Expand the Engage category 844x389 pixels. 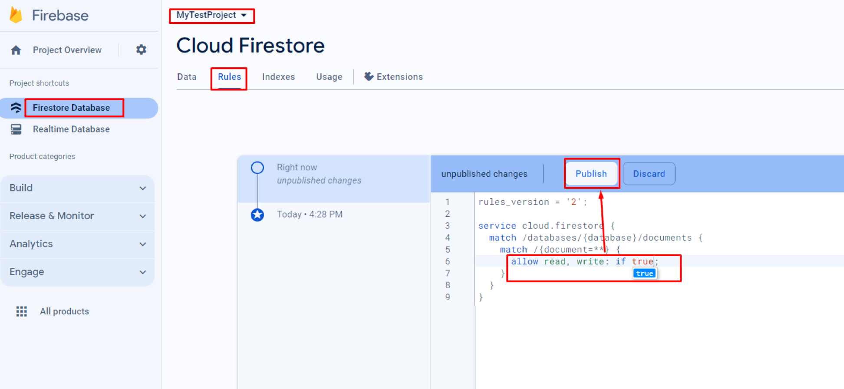77,272
